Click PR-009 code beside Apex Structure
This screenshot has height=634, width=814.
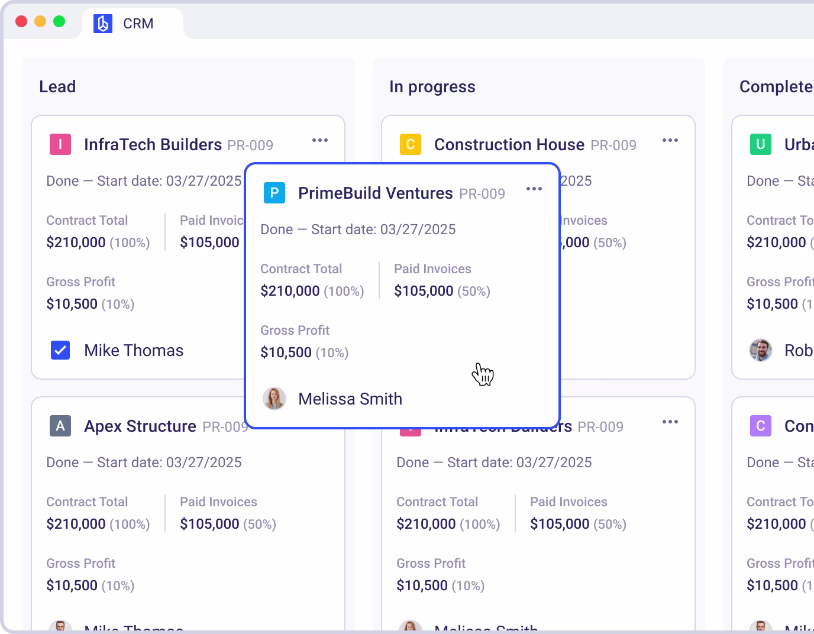(225, 427)
